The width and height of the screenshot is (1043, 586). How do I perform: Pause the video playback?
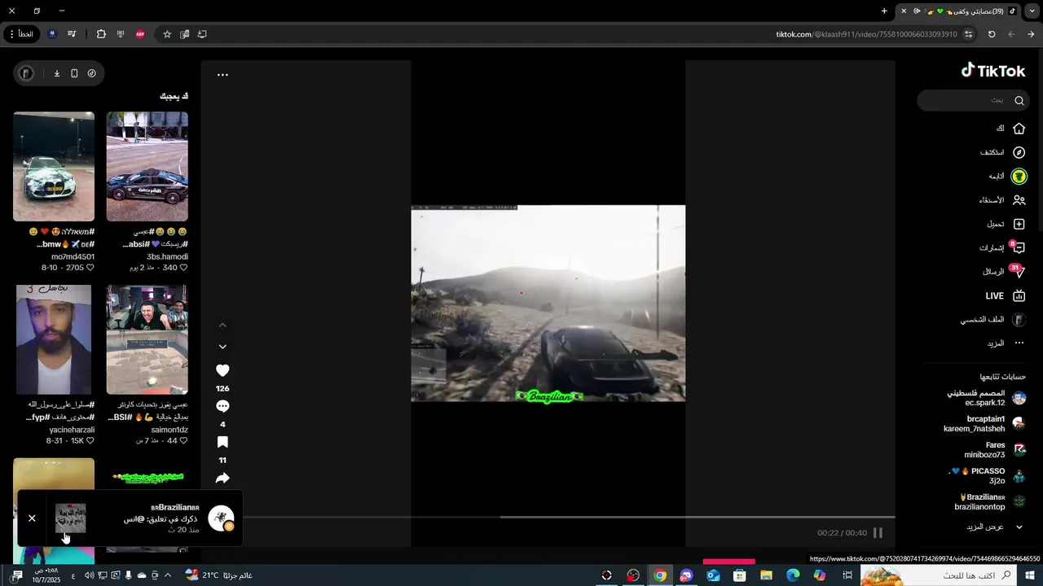click(878, 533)
